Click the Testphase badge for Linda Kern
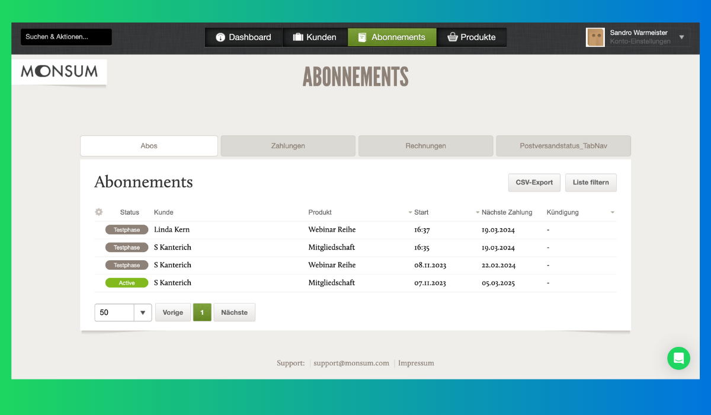This screenshot has height=415, width=711. coord(127,229)
